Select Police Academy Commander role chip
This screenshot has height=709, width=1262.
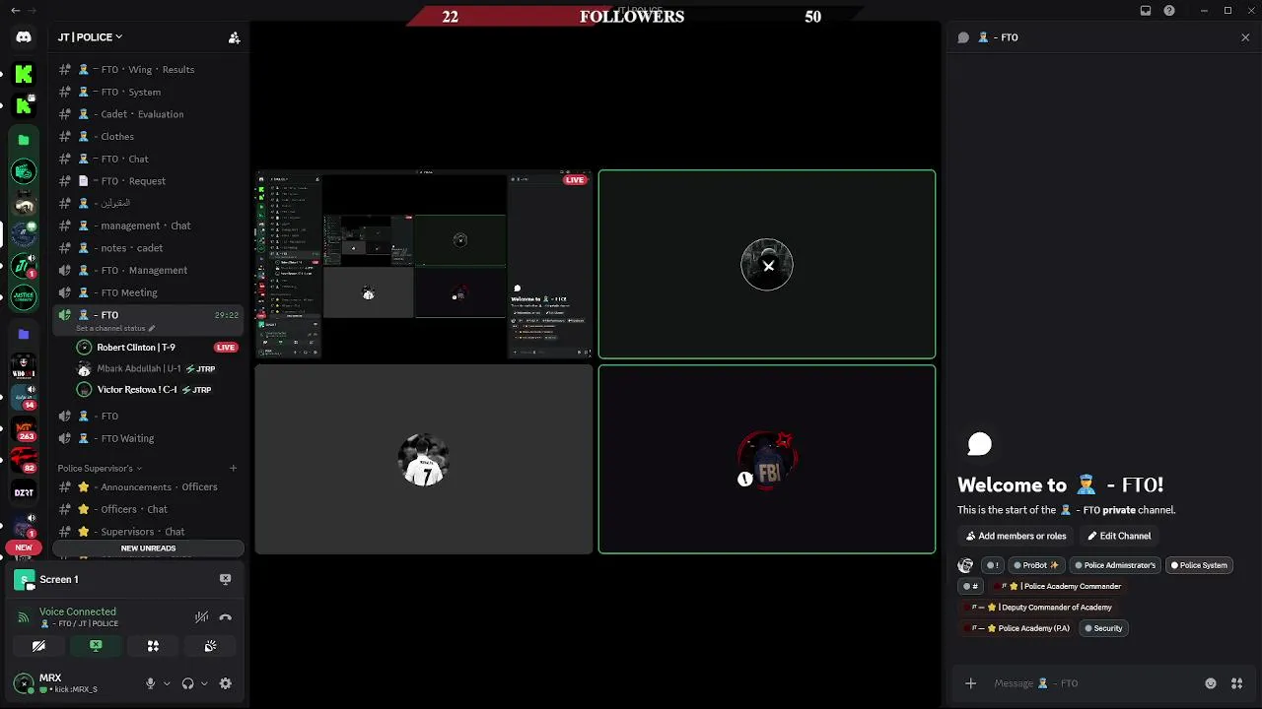(1060, 586)
